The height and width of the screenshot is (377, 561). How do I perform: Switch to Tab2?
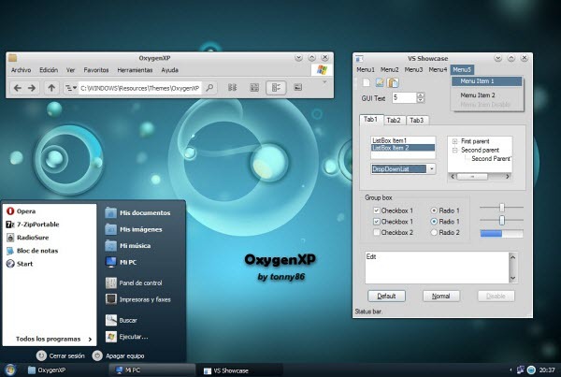[x=394, y=121]
